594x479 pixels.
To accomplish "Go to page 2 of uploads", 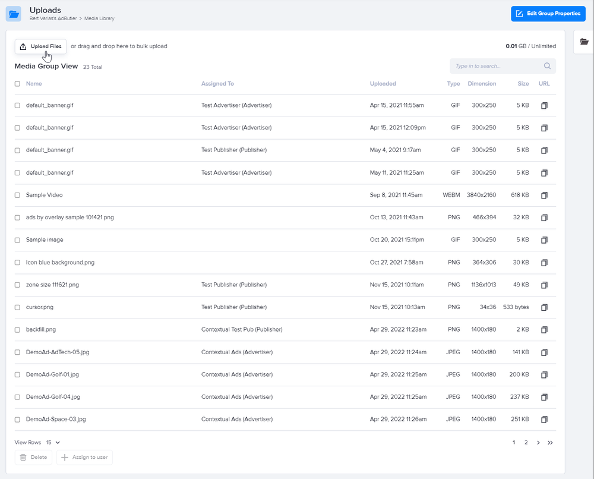I will point(526,443).
